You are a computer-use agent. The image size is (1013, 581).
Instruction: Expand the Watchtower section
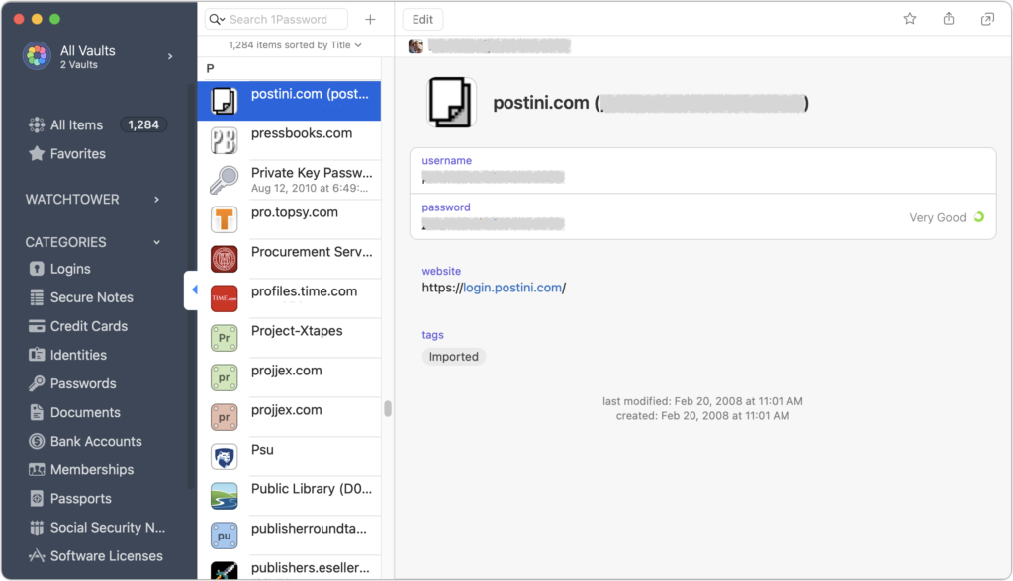coord(156,200)
